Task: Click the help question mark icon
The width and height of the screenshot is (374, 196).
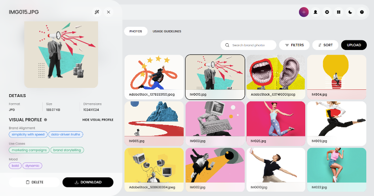Action: point(362,12)
